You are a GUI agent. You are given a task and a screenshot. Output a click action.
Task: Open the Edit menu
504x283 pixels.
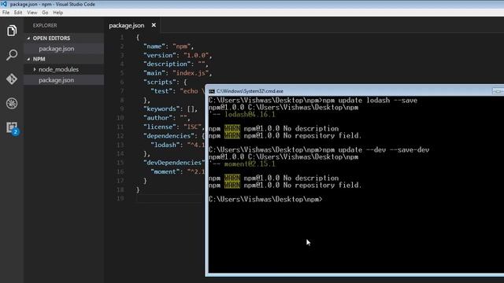(18, 13)
